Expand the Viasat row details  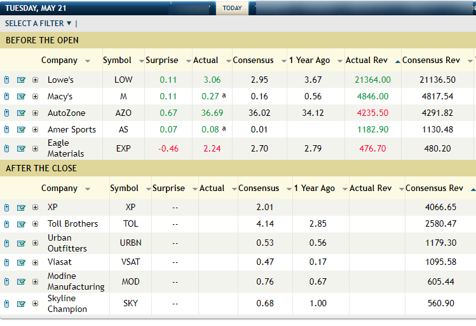pos(35,262)
